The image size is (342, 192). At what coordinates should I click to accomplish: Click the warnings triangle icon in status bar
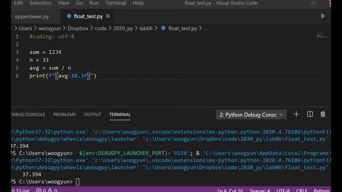[x=50, y=190]
